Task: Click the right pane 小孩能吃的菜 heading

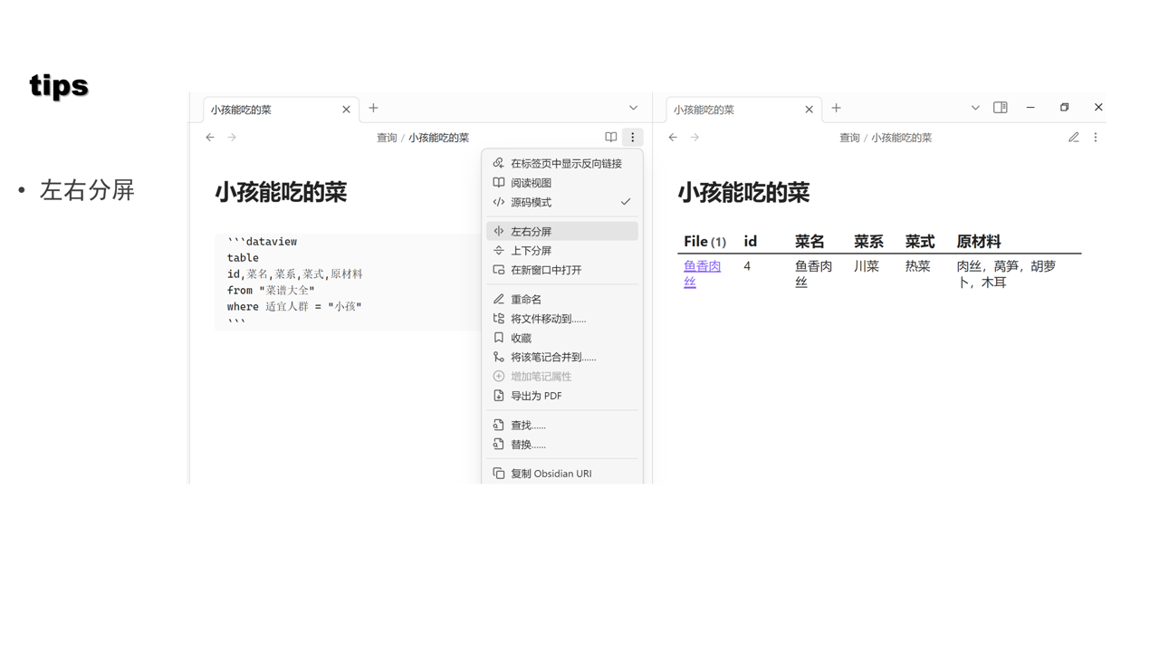Action: tap(743, 192)
